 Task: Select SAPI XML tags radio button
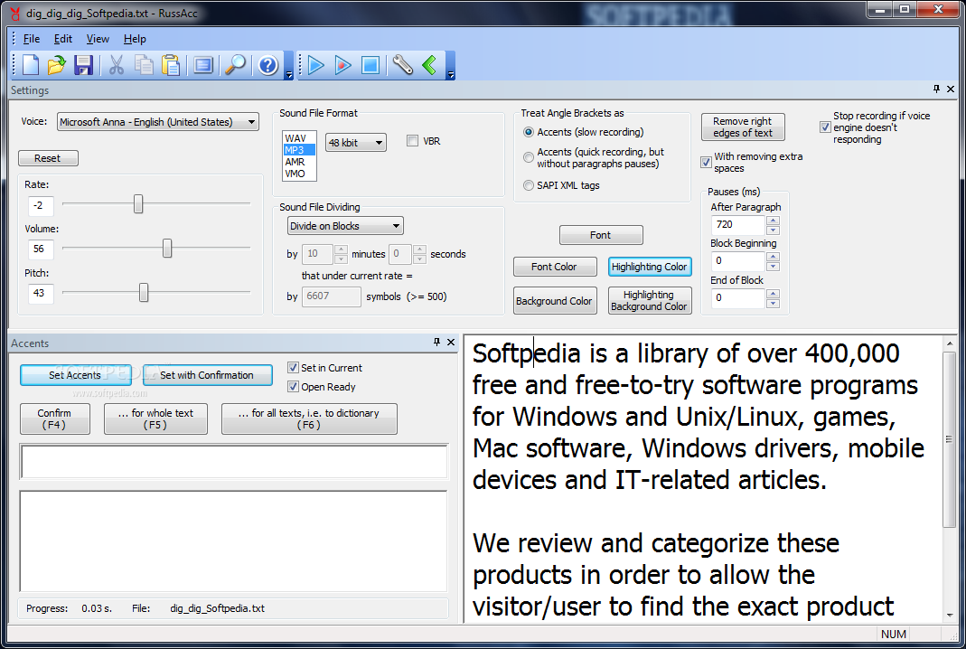point(528,185)
